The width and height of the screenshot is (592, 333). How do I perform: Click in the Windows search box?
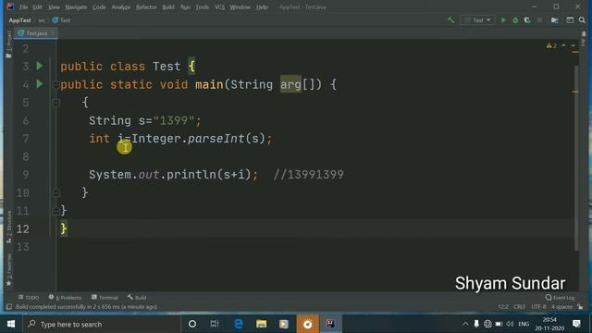click(x=102, y=324)
